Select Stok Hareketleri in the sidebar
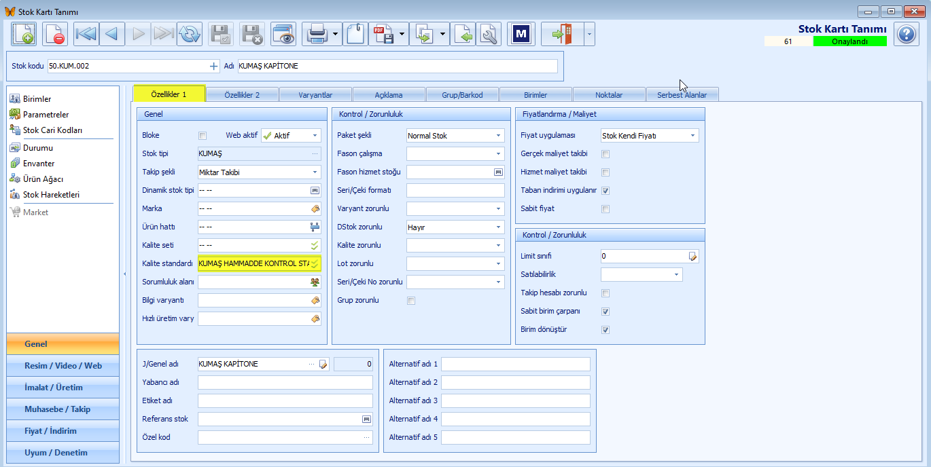This screenshot has height=467, width=931. 51,195
